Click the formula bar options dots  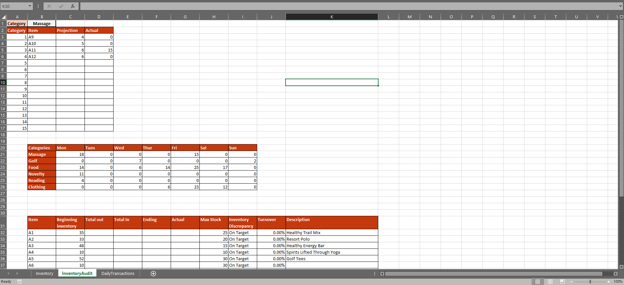tap(38, 6)
